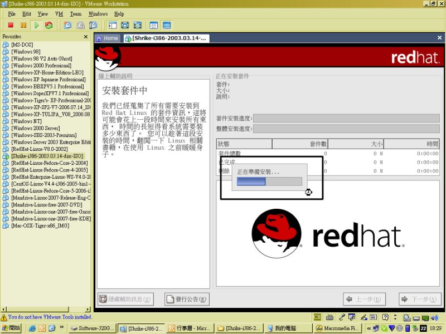The image size is (446, 334).
Task: Click the 正在準備安裝 progress bar
Action: click(x=269, y=181)
